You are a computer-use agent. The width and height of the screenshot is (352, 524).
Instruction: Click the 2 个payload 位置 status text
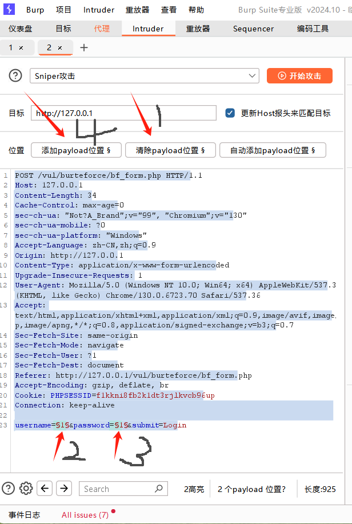coord(252,489)
